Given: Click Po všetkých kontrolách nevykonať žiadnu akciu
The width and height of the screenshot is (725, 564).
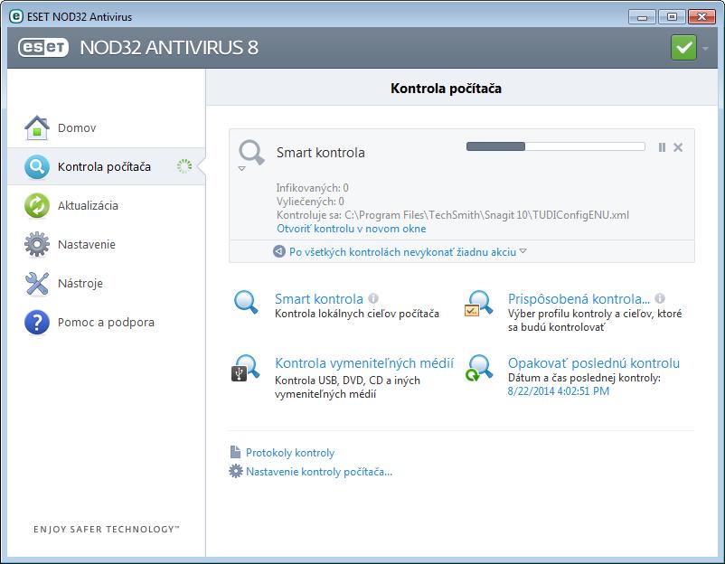Looking at the screenshot, I should point(402,252).
